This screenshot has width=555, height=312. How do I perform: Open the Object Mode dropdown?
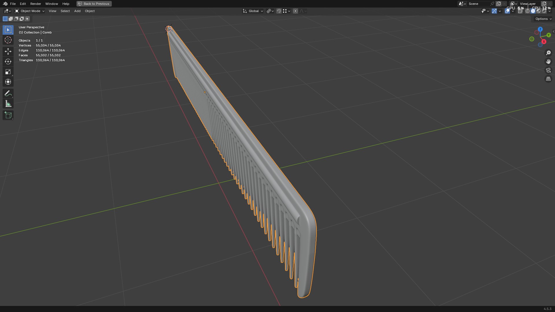29,11
